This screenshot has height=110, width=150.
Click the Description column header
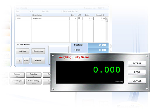[37, 15]
